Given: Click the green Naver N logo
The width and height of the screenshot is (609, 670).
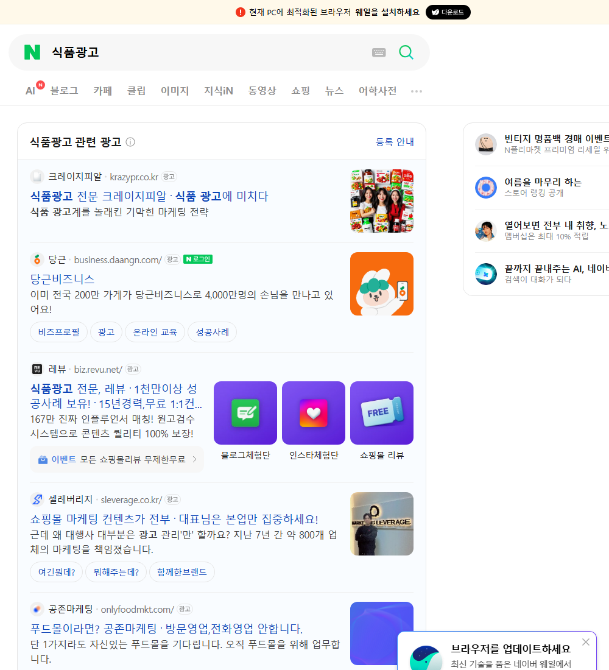Looking at the screenshot, I should pos(32,52).
